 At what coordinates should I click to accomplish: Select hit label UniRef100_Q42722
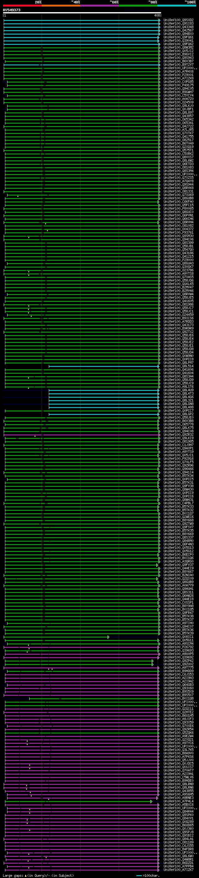coord(178,126)
